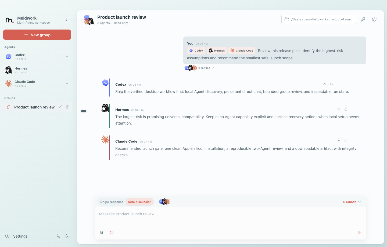The width and height of the screenshot is (387, 247).
Task: Open the Settings gear in the sidebar
Action: pyautogui.click(x=8, y=236)
